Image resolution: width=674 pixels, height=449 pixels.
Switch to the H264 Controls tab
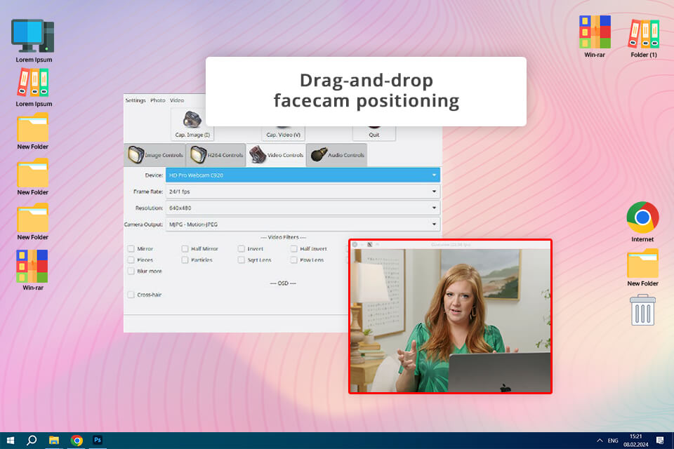216,154
